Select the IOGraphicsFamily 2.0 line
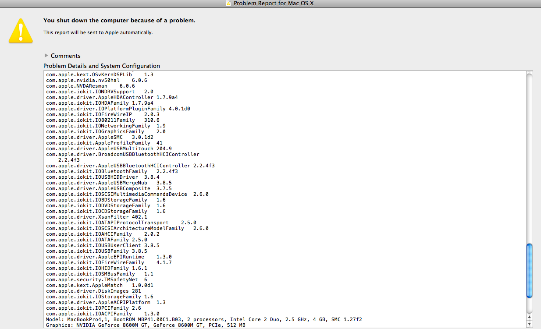Screen dimensions: 541x329 (106, 131)
